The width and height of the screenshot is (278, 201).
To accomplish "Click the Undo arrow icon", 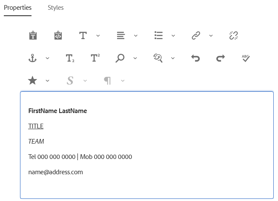I will [195, 58].
